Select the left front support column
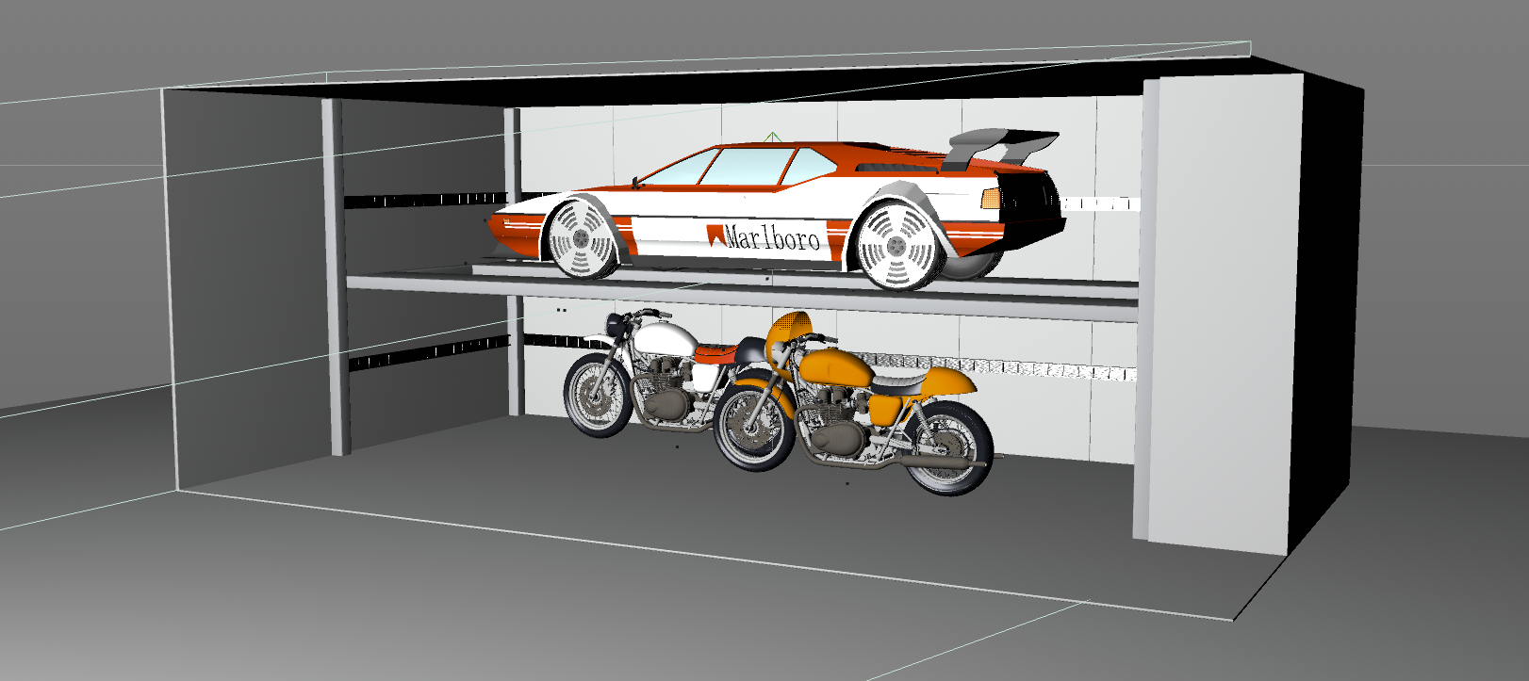Image resolution: width=1529 pixels, height=681 pixels. coord(336,278)
